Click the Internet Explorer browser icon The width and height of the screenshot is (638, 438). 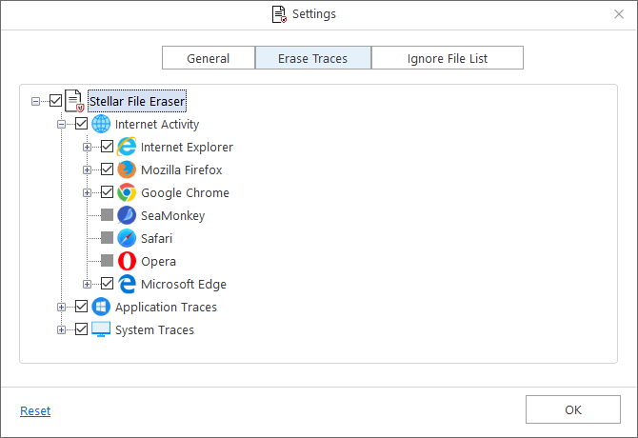point(127,147)
